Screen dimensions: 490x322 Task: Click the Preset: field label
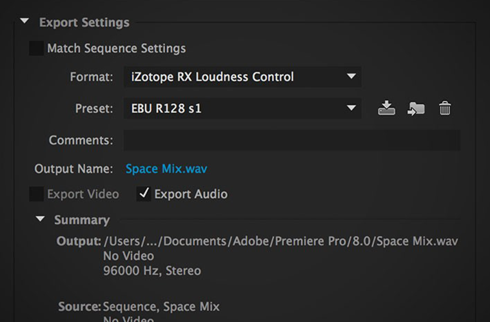pos(94,109)
